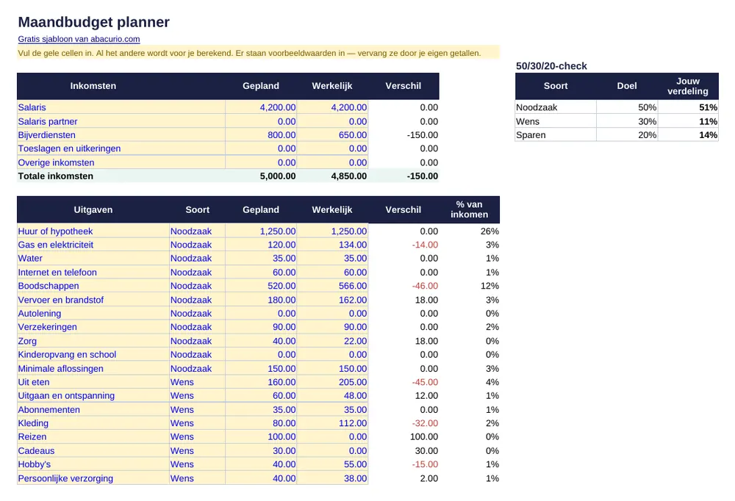Click the Totale inkomsten row label
This screenshot has height=501, width=735.
[55, 176]
